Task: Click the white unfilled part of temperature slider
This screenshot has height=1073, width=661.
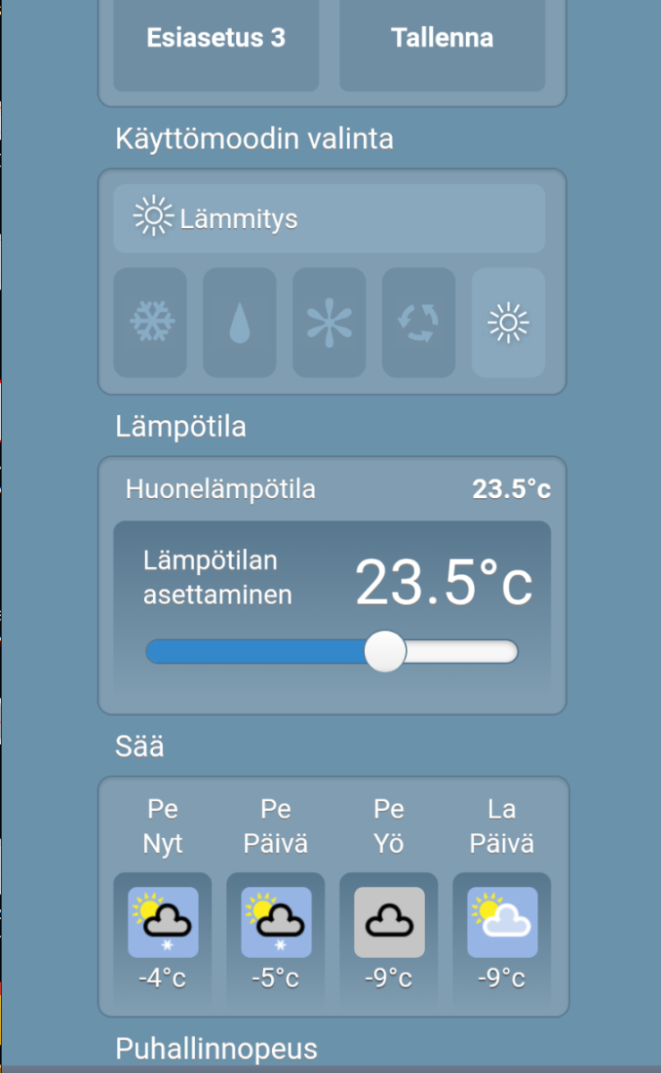Action: 461,652
